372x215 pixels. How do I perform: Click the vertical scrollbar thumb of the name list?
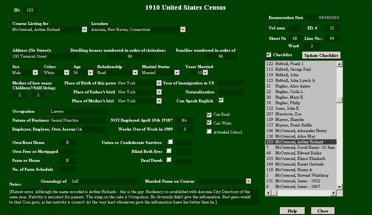340,100
